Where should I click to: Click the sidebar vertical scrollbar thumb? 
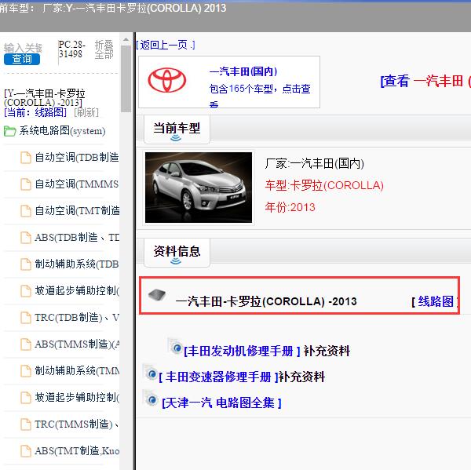coord(126,78)
